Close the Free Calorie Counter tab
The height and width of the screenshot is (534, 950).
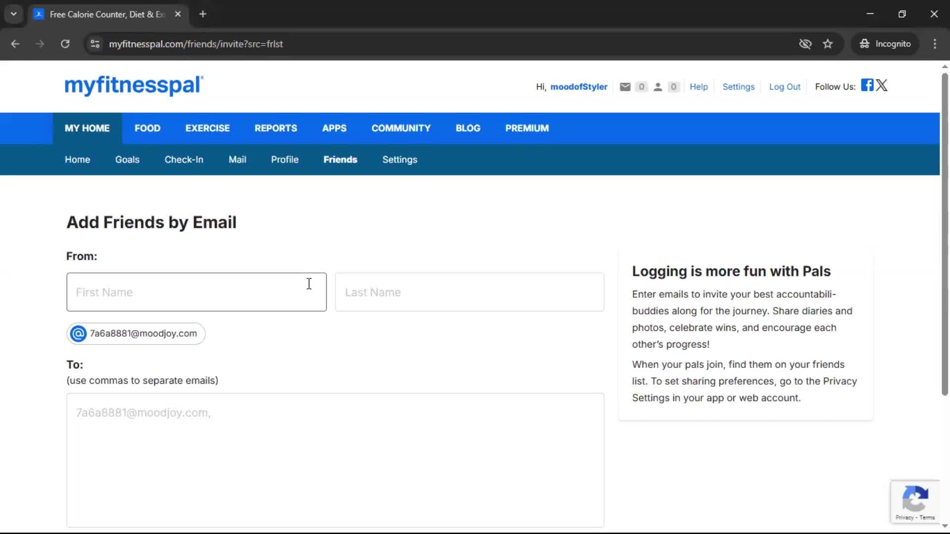tap(178, 14)
